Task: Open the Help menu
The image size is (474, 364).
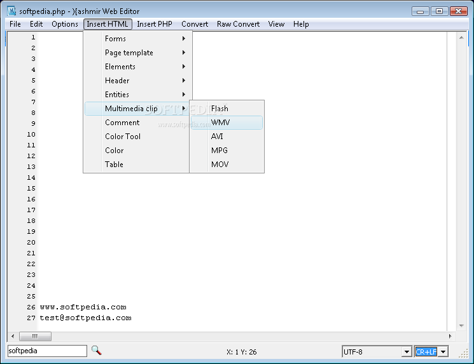Action: point(301,24)
